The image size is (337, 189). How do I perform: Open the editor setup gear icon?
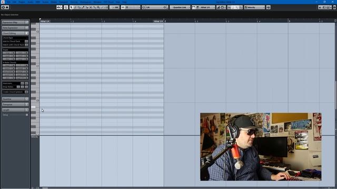tap(334, 7)
